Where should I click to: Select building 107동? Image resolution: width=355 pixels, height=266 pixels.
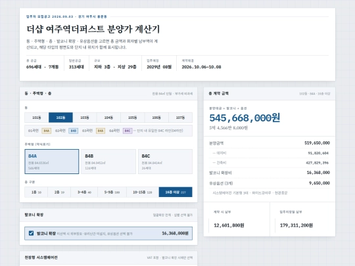coord(180,118)
